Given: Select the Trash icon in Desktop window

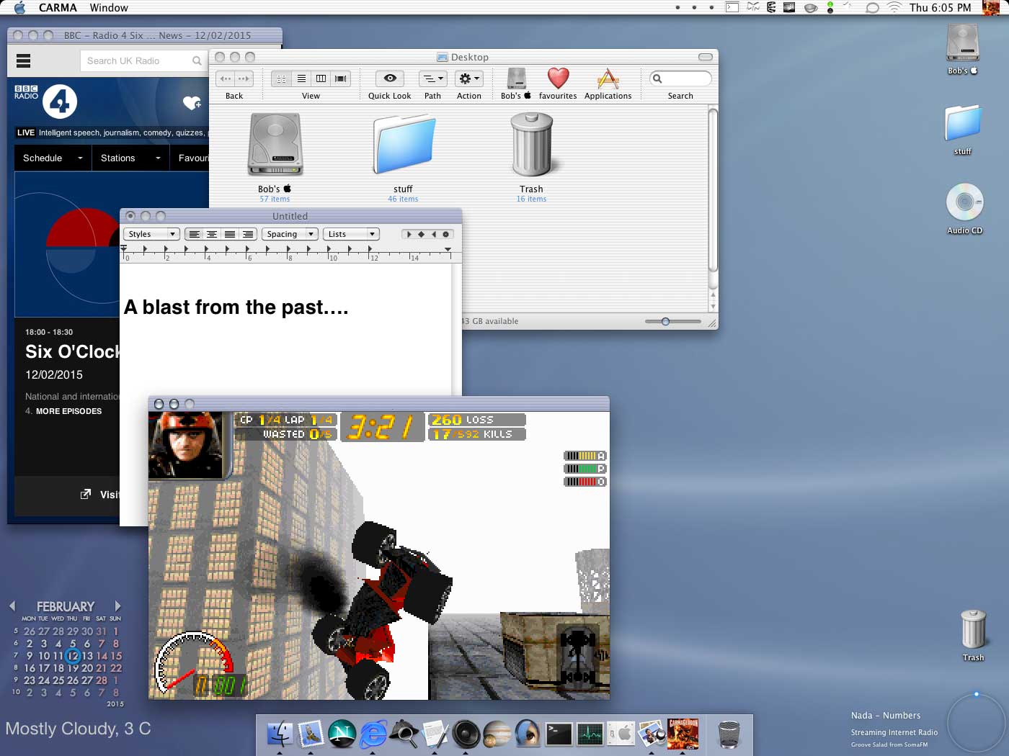Looking at the screenshot, I should [531, 144].
